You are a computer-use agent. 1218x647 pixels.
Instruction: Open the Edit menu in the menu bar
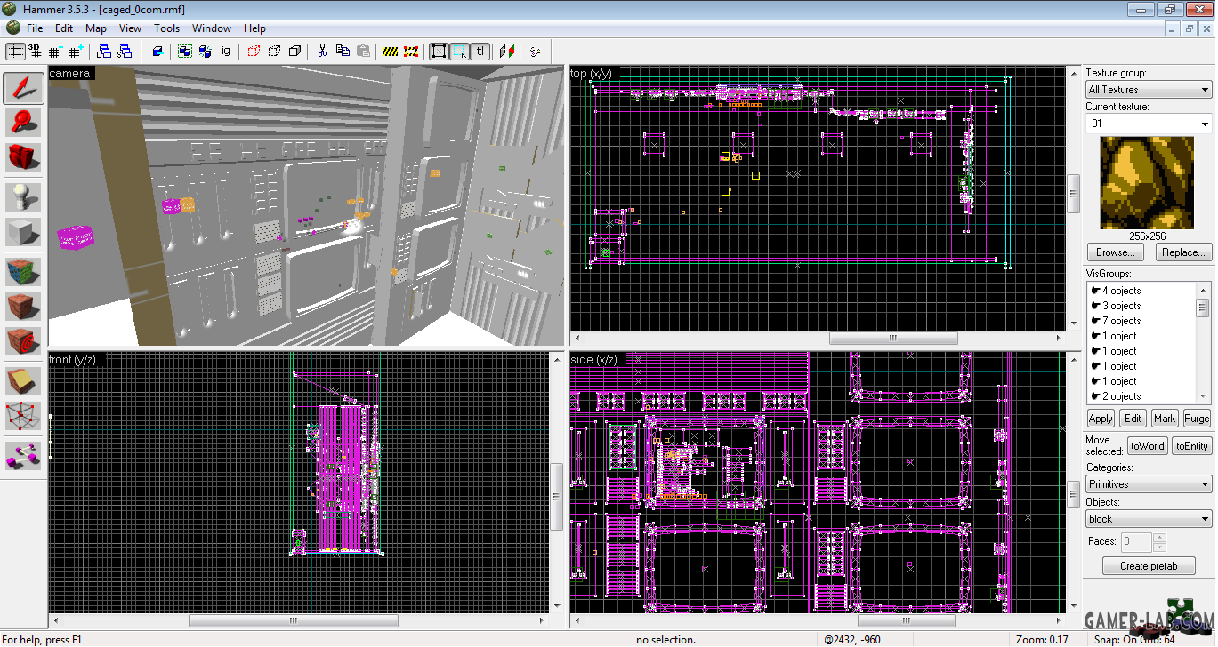point(64,28)
